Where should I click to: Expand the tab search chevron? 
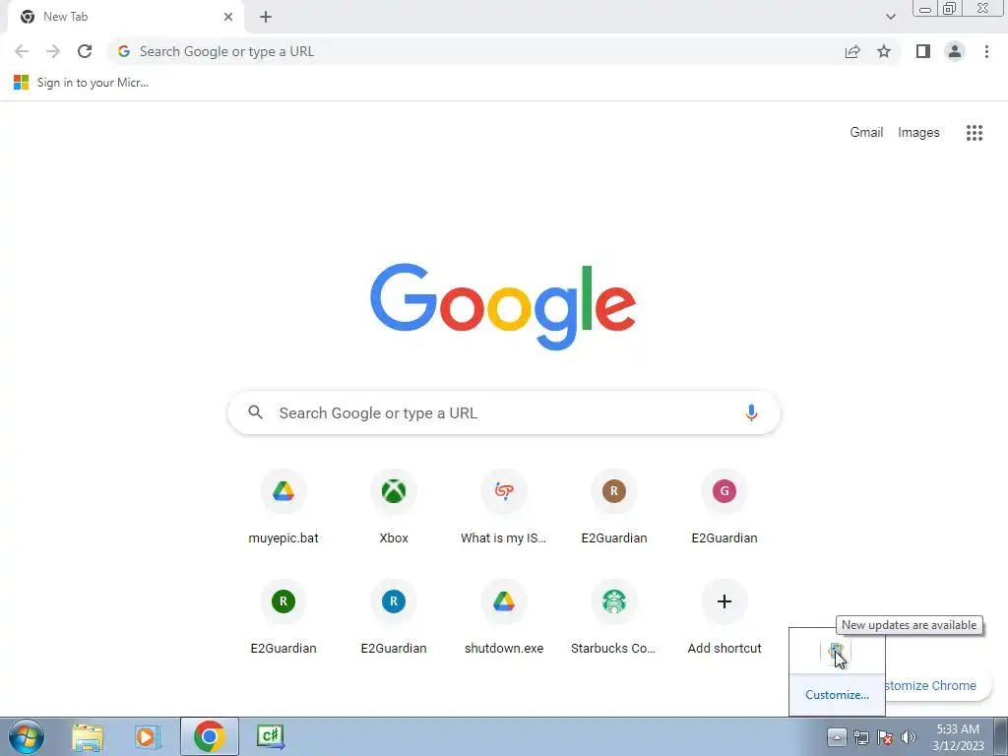pyautogui.click(x=890, y=17)
